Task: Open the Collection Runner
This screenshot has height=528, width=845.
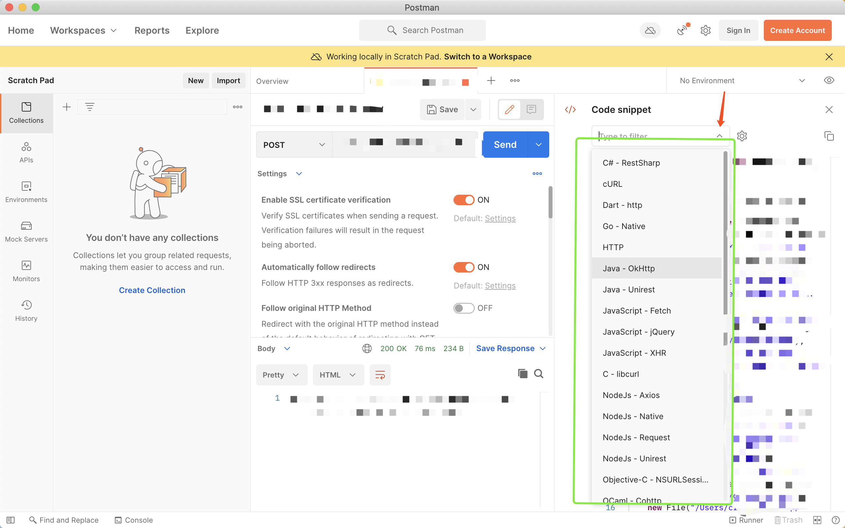Action: coord(747,520)
